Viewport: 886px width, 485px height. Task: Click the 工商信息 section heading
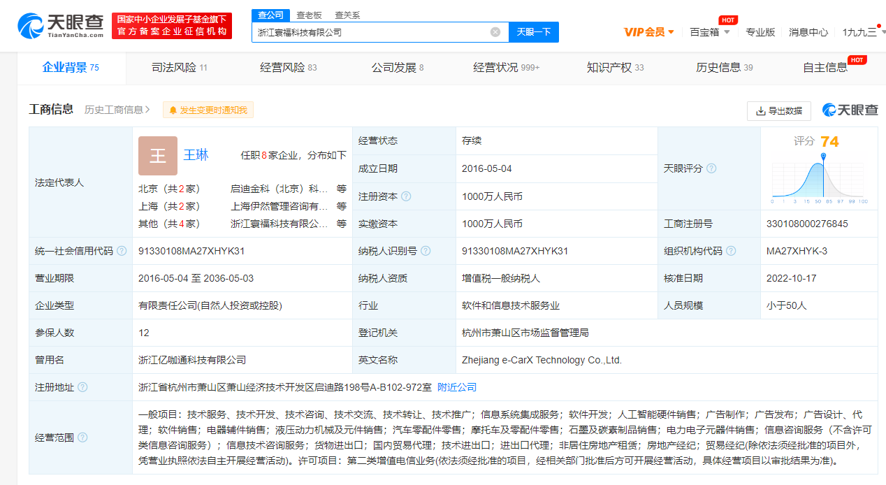point(51,109)
